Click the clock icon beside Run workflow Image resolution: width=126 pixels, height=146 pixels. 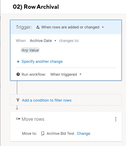(18, 74)
